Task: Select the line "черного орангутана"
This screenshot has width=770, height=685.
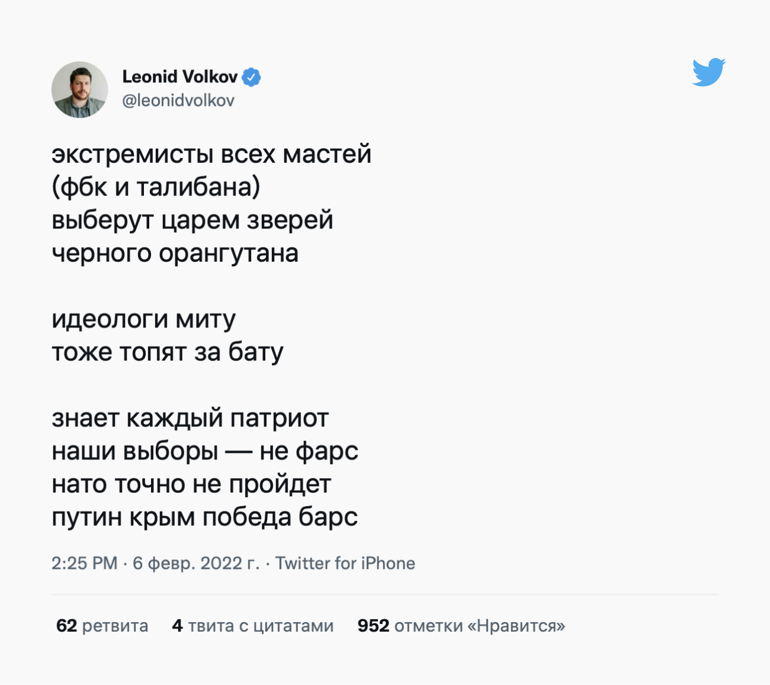Action: tap(175, 253)
